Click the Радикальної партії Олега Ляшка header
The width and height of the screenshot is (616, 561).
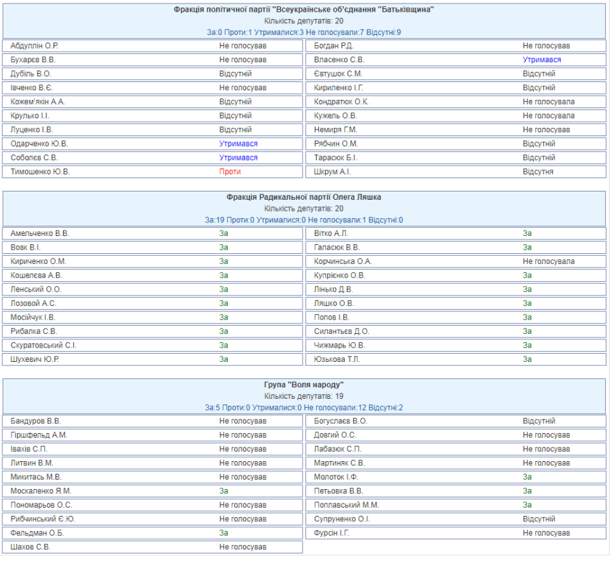304,197
